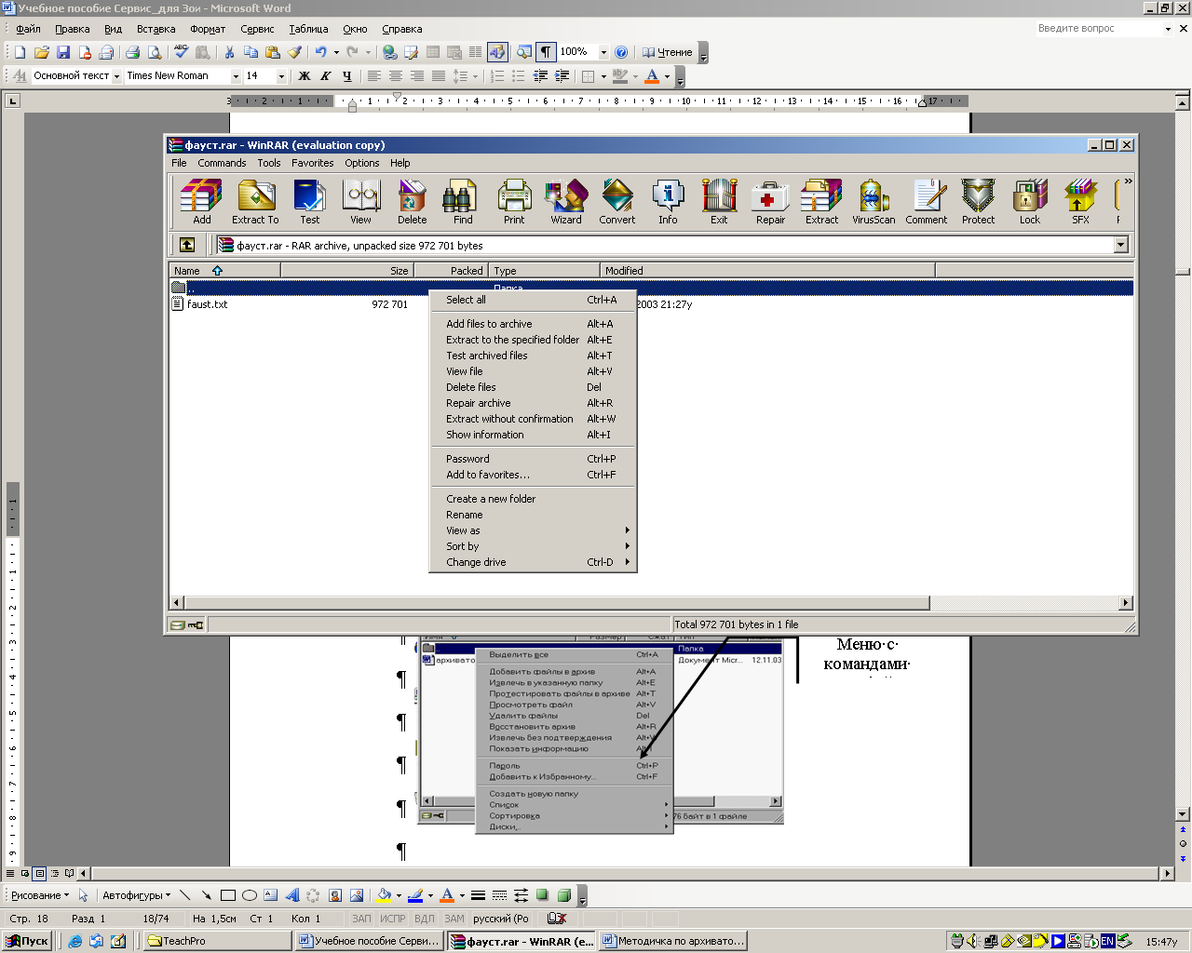Open the Рисование drawing menu dropdown

[x=39, y=895]
